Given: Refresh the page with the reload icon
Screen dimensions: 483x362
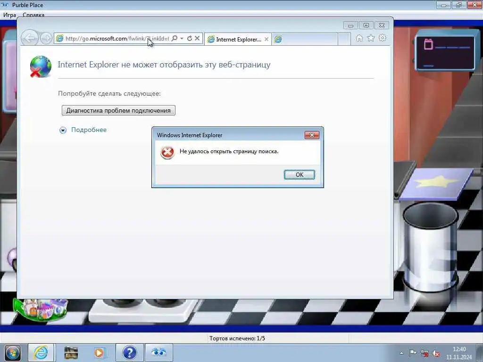Looking at the screenshot, I should (x=190, y=38).
